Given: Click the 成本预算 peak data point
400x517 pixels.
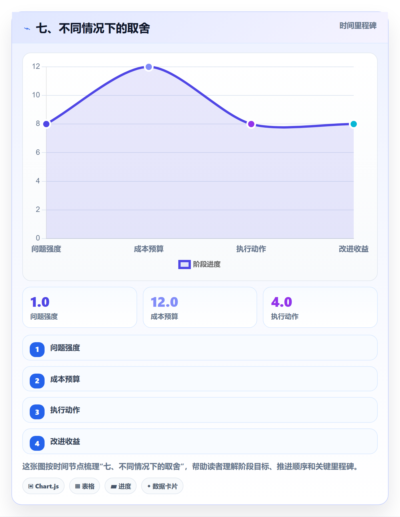Looking at the screenshot, I should pos(149,67).
